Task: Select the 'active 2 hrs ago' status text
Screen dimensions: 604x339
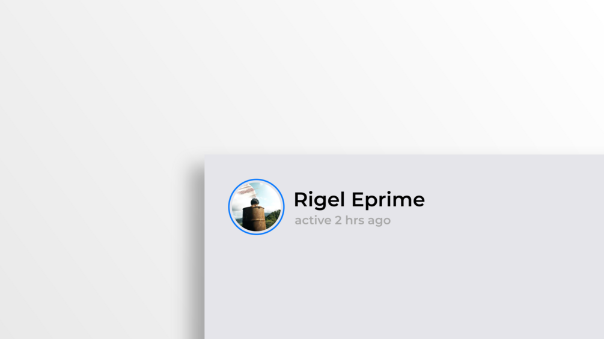Action: pos(343,220)
